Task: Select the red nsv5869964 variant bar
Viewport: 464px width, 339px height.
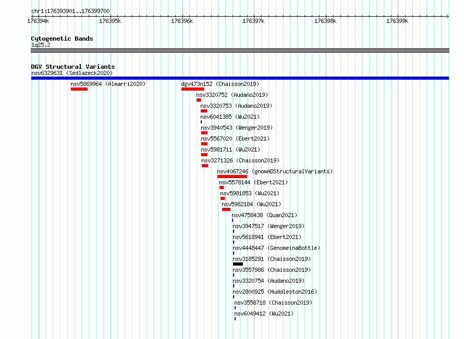Action: [x=79, y=89]
